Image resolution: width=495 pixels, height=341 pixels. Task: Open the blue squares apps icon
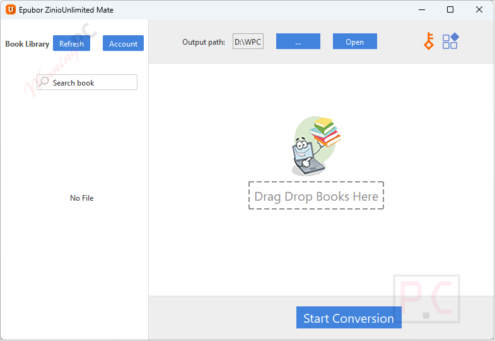click(450, 42)
